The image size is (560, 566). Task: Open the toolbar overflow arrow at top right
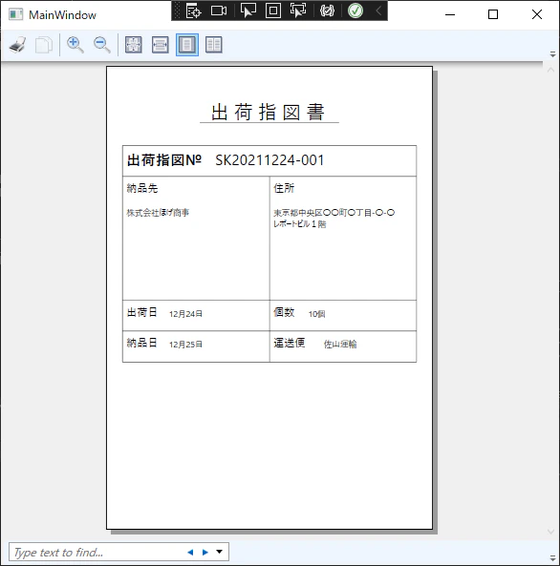[x=552, y=54]
